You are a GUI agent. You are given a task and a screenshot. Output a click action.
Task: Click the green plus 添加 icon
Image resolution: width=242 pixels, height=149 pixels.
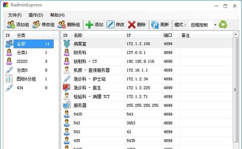point(89,25)
